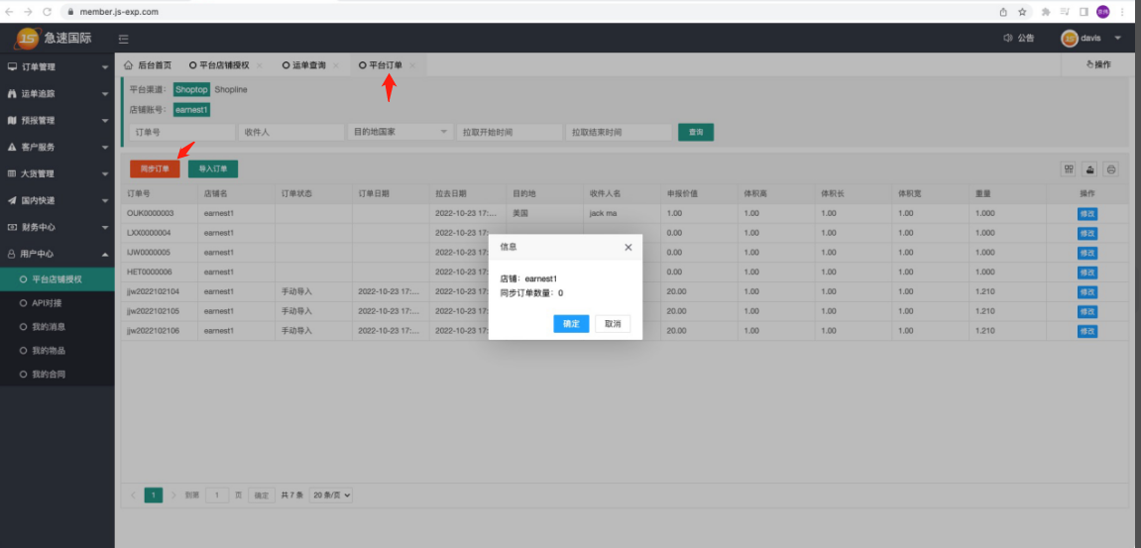Image resolution: width=1141 pixels, height=548 pixels.
Task: Open 公告 announcements speaker icon
Action: (1008, 39)
